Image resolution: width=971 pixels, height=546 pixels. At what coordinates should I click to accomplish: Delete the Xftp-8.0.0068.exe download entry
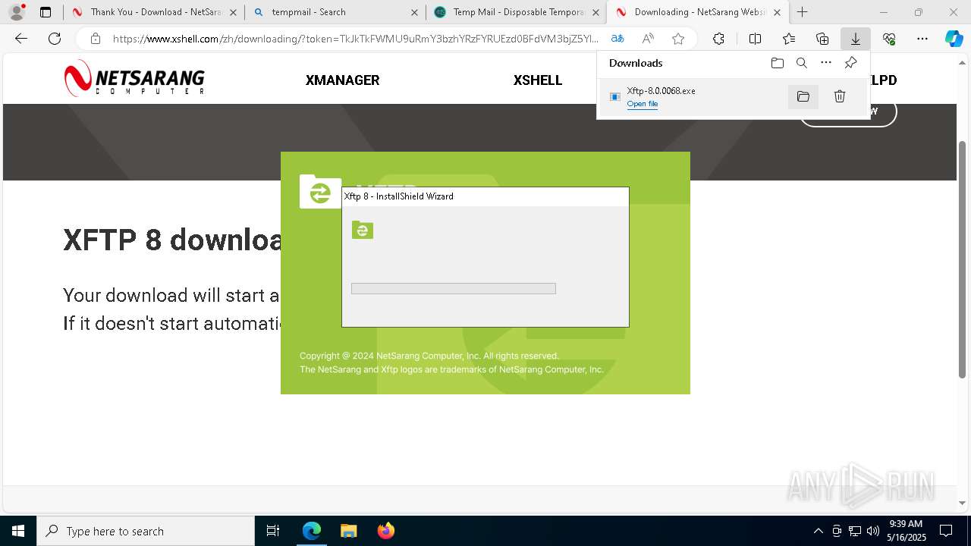(840, 96)
